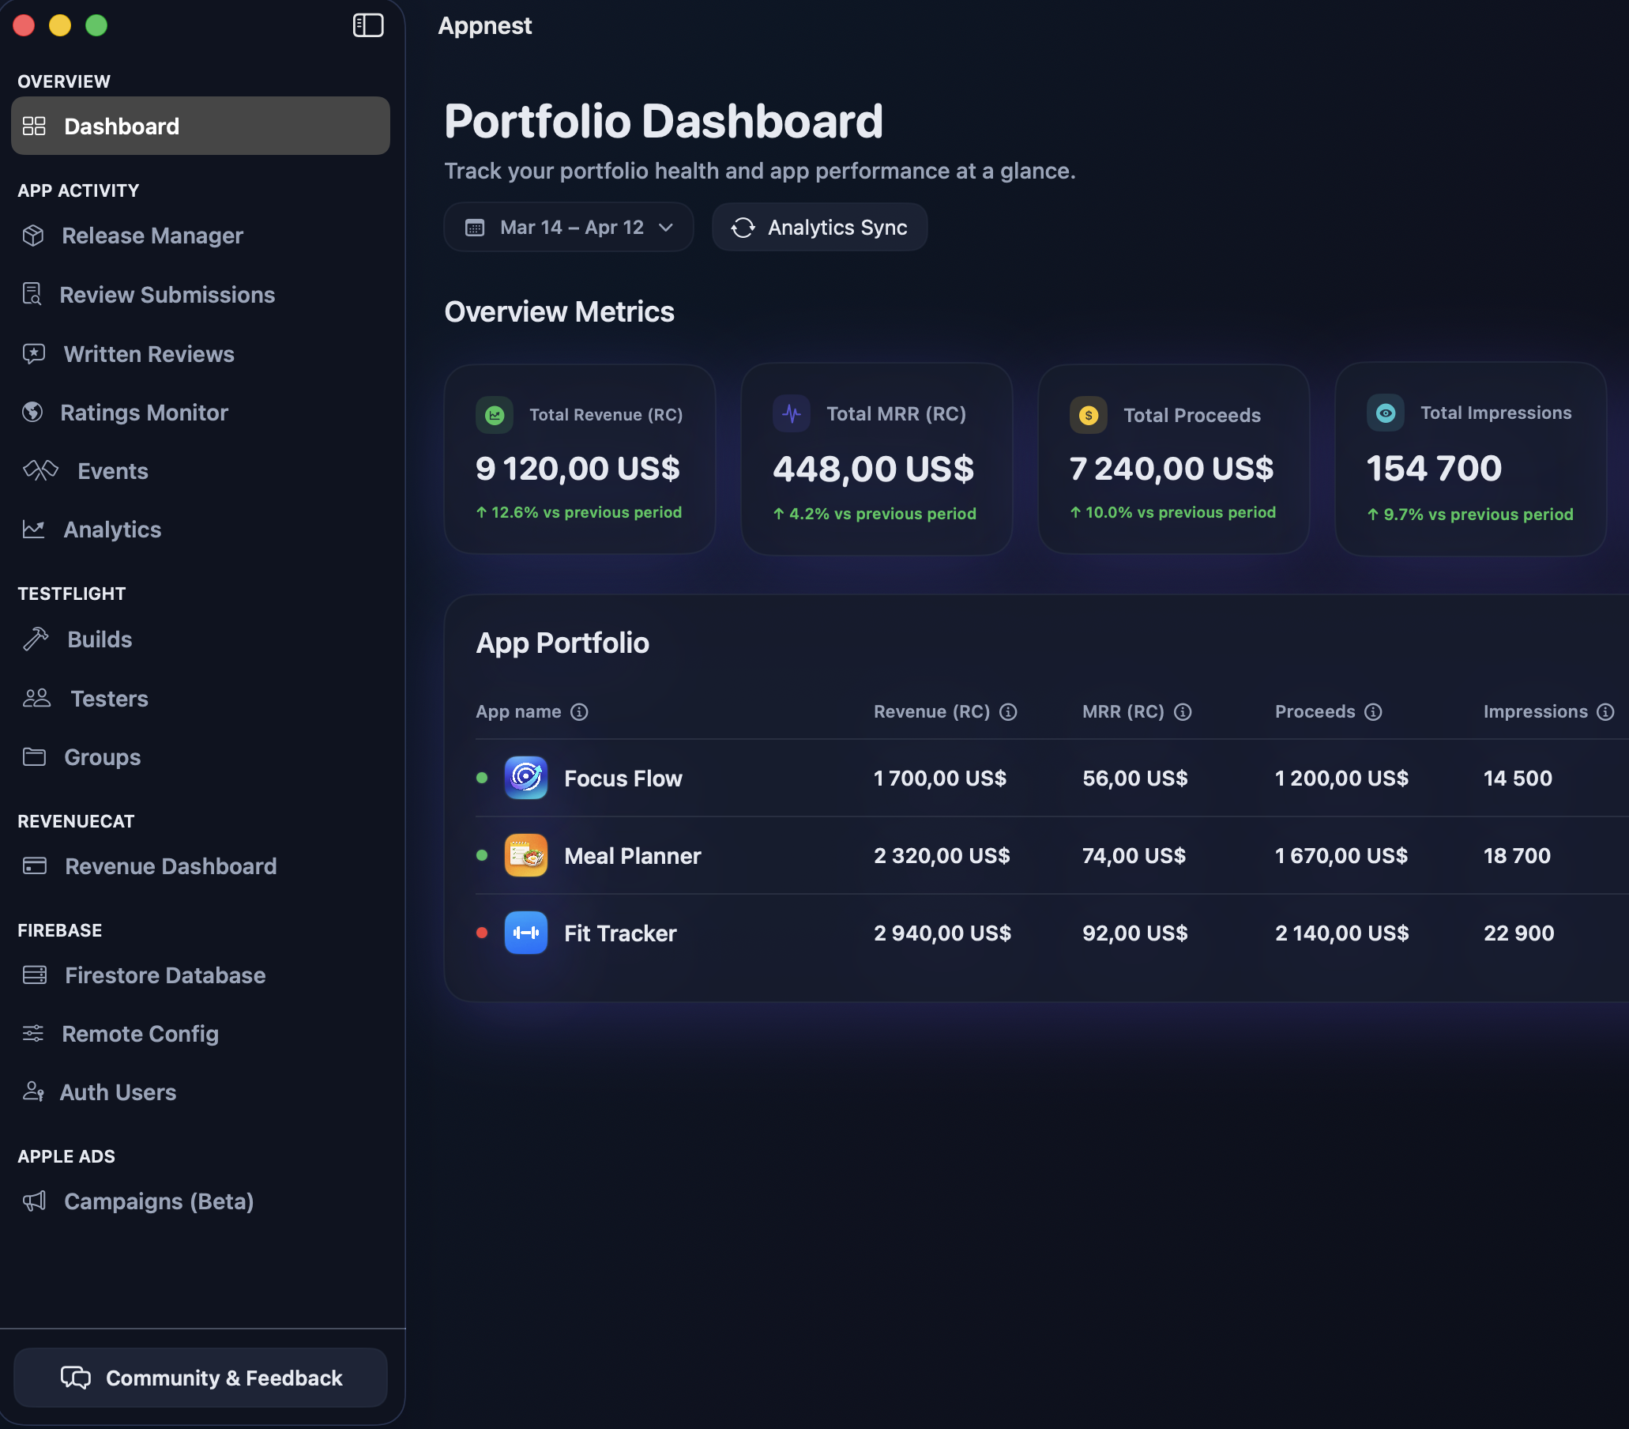Open Community & Feedback

coord(200,1378)
